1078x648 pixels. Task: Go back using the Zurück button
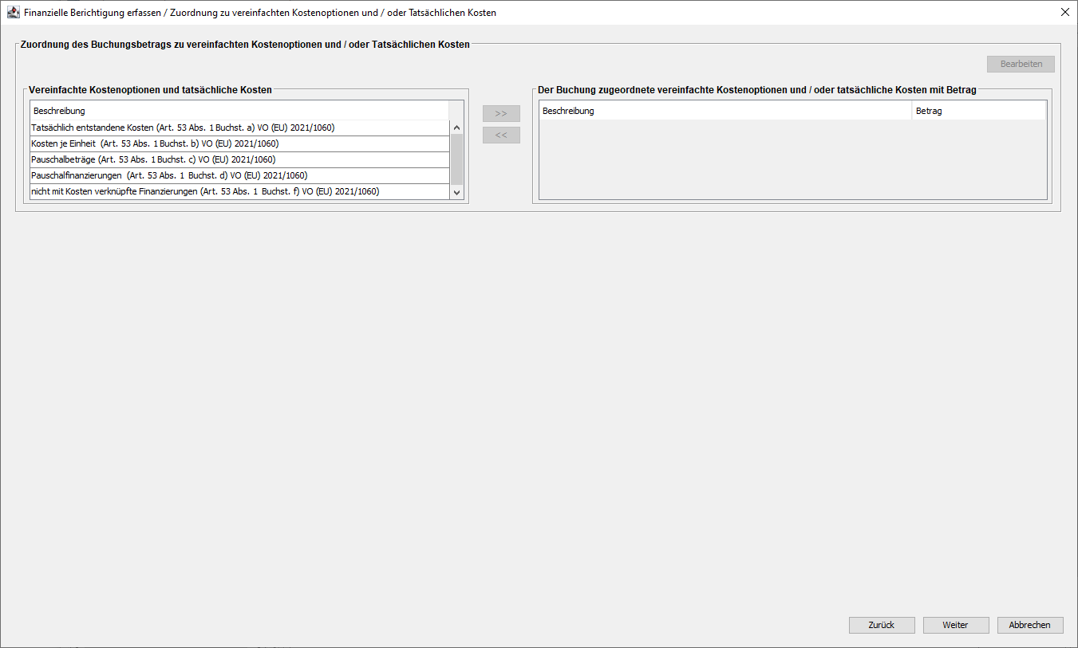coord(882,626)
